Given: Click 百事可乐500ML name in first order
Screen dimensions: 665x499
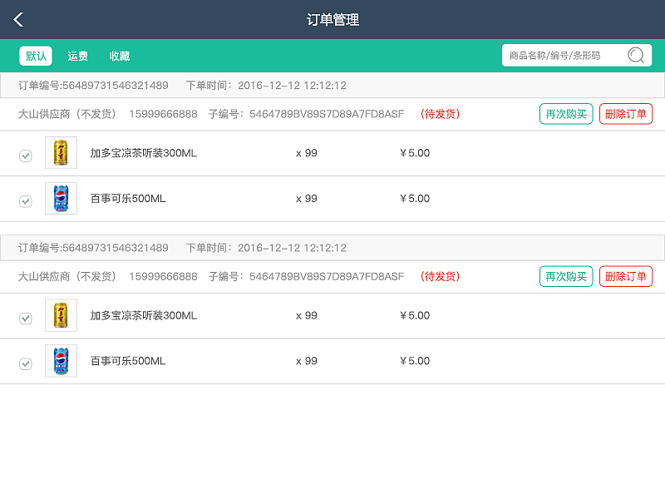Looking at the screenshot, I should click(x=128, y=199).
